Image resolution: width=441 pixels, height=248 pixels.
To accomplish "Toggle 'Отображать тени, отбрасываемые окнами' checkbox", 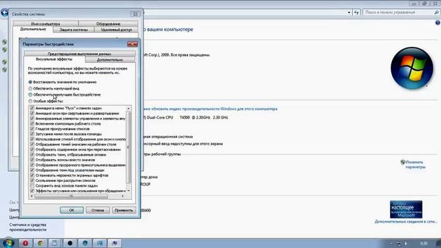I will click(x=32, y=154).
